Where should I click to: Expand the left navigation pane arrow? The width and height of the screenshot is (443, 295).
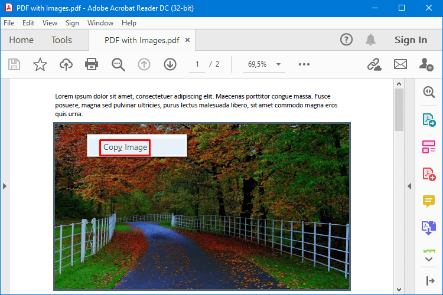(x=5, y=186)
